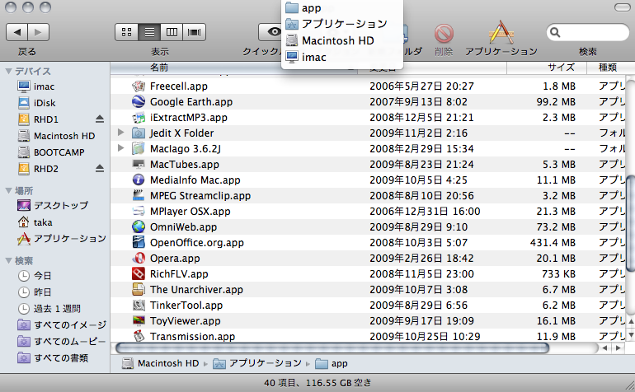Collapse the デバイス sidebar section
Screen dimensions: 635x392
coord(8,71)
